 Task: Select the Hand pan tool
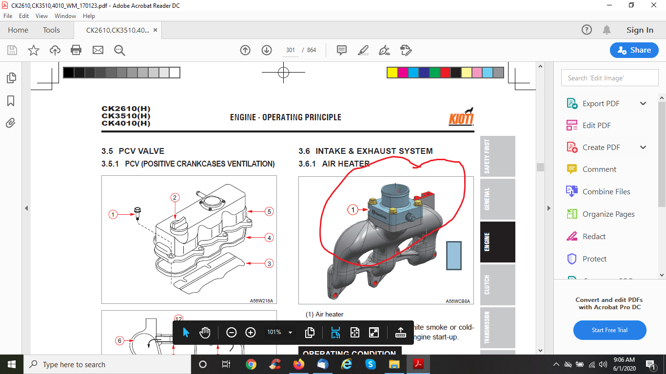click(205, 332)
